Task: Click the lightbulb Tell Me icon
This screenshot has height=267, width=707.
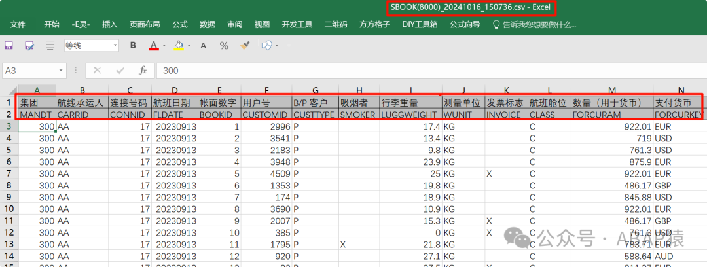Action: click(496, 24)
